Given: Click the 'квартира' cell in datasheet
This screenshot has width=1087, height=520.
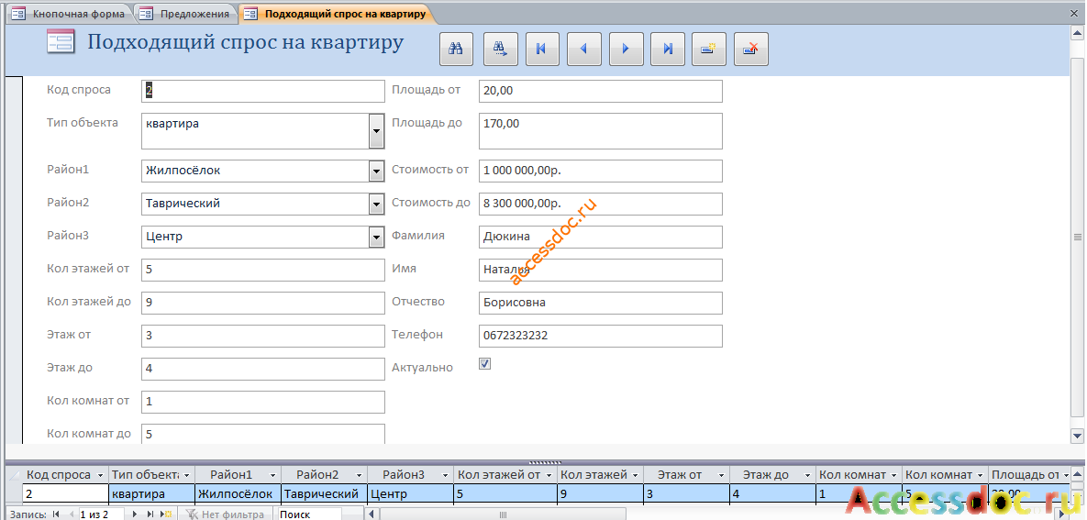Looking at the screenshot, I should 152,493.
